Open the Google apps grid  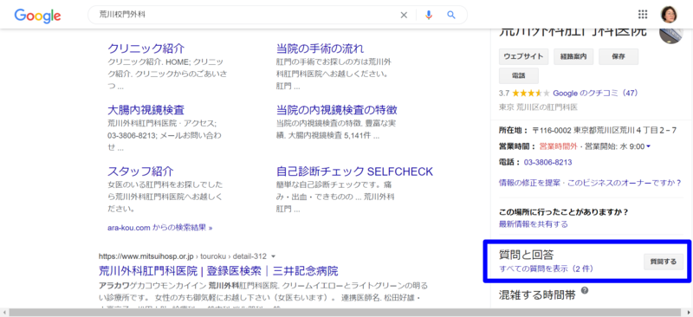pos(643,15)
